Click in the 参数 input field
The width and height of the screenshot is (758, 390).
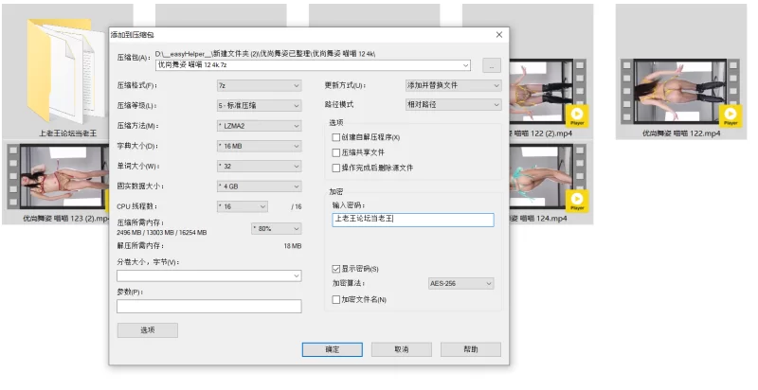(208, 306)
